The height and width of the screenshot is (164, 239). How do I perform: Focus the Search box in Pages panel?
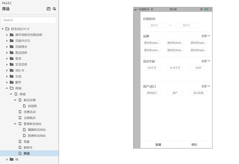[x=29, y=20]
